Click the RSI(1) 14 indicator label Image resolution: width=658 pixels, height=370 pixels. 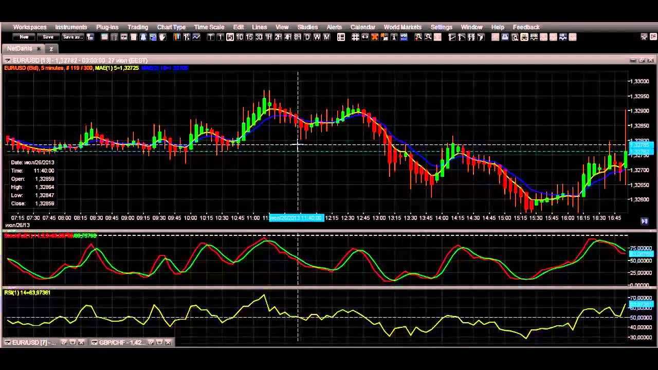coord(27,292)
